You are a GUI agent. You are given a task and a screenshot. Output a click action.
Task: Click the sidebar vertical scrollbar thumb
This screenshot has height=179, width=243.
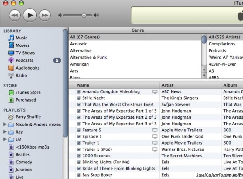click(x=65, y=83)
